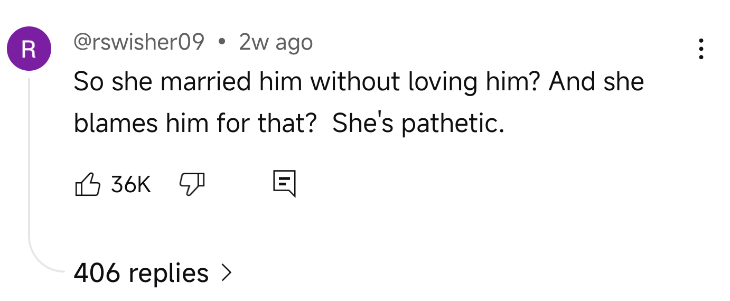Click the purple R profile avatar
The image size is (730, 301).
[29, 49]
